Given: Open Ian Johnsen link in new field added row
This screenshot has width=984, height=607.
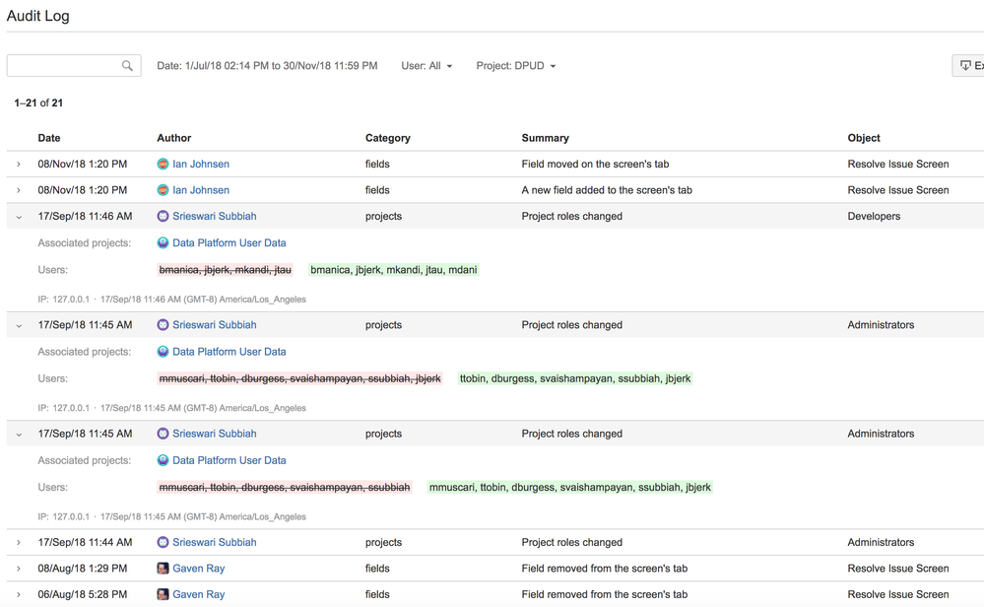Looking at the screenshot, I should pyautogui.click(x=201, y=190).
